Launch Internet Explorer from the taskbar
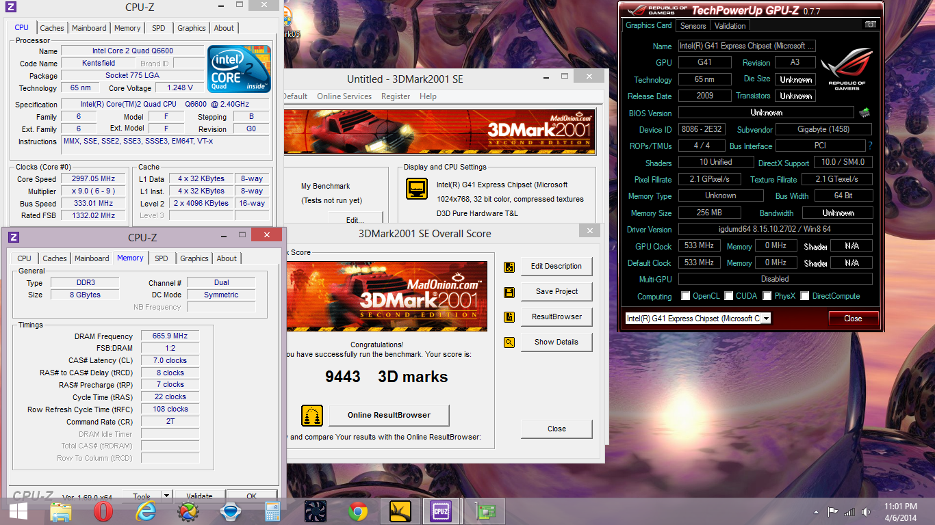 coord(146,511)
